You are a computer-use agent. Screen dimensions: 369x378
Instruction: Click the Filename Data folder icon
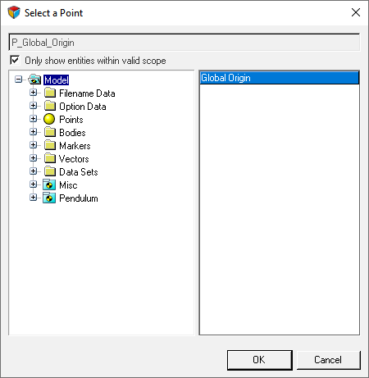(50, 93)
